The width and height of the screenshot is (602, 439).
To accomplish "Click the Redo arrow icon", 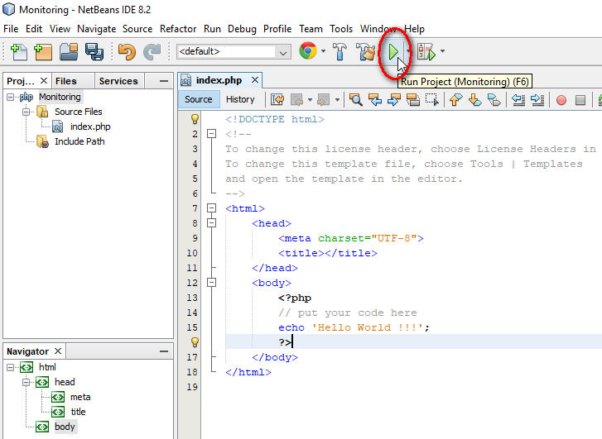I will click(x=152, y=52).
